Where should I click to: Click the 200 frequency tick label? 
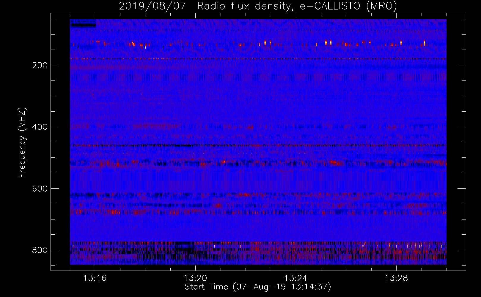click(x=40, y=65)
